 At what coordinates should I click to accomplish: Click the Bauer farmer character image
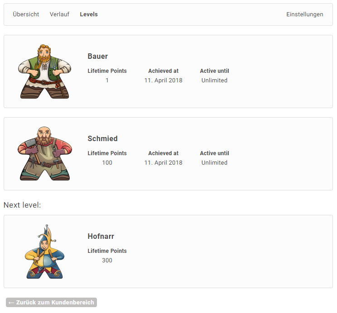44,71
